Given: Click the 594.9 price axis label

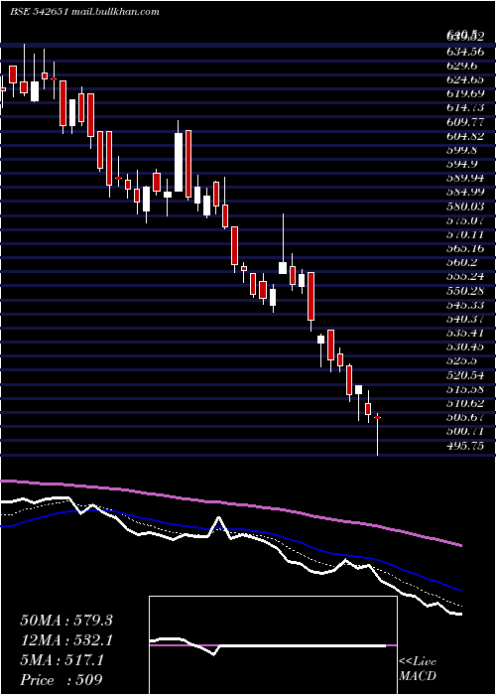Looking at the screenshot, I should coord(462,164).
